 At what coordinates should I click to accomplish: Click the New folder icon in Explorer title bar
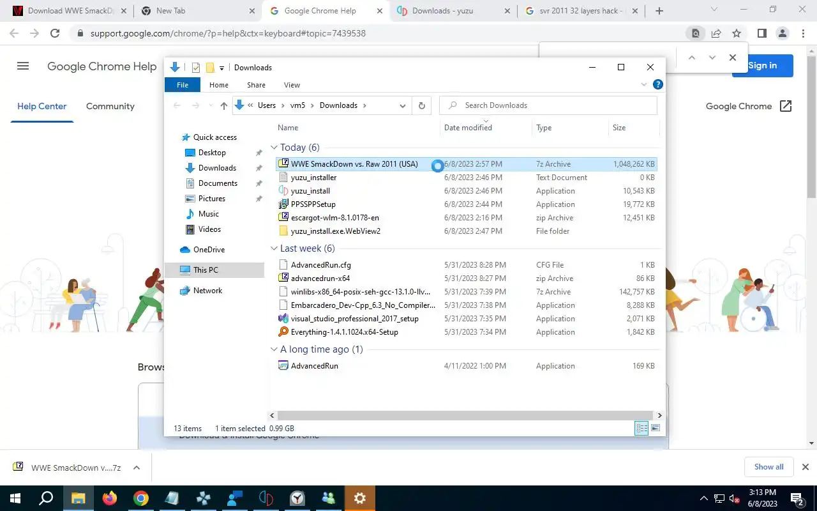[x=210, y=68]
